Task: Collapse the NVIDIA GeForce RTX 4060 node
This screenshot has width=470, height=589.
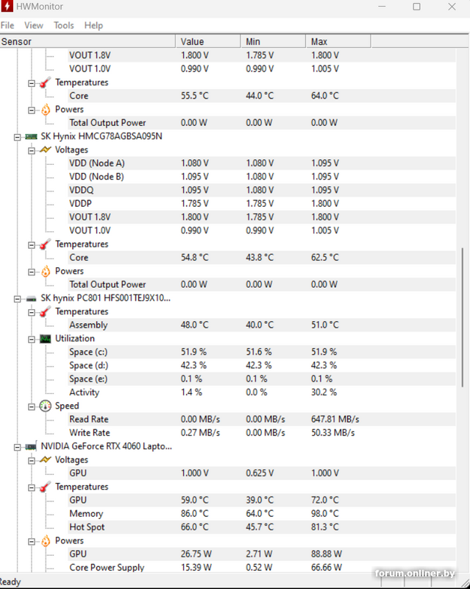Action: pyautogui.click(x=18, y=446)
